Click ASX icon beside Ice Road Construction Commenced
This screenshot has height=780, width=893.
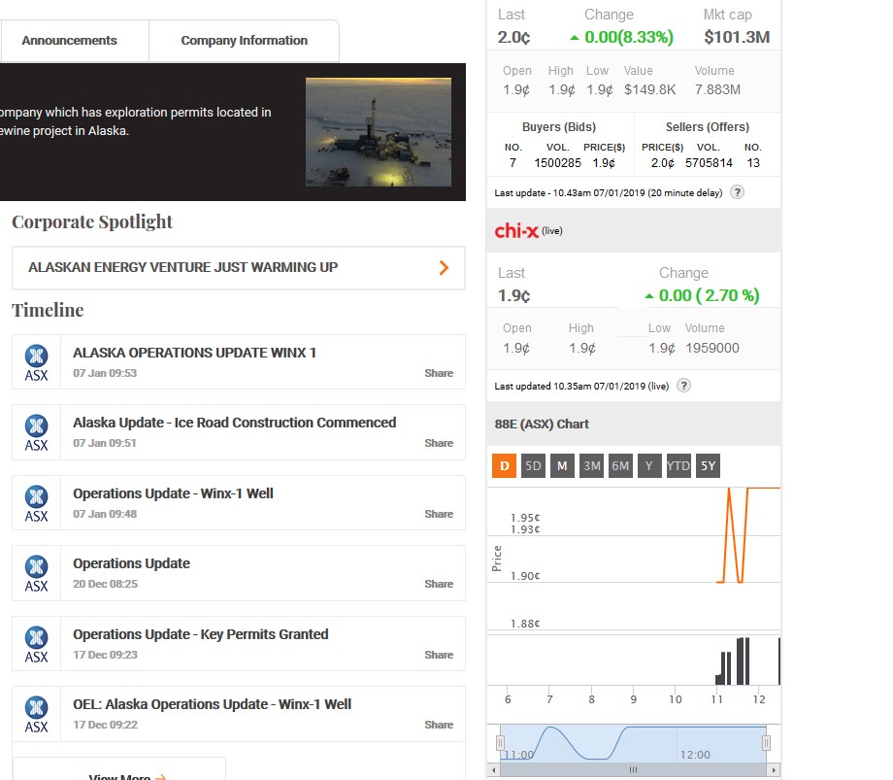(37, 432)
